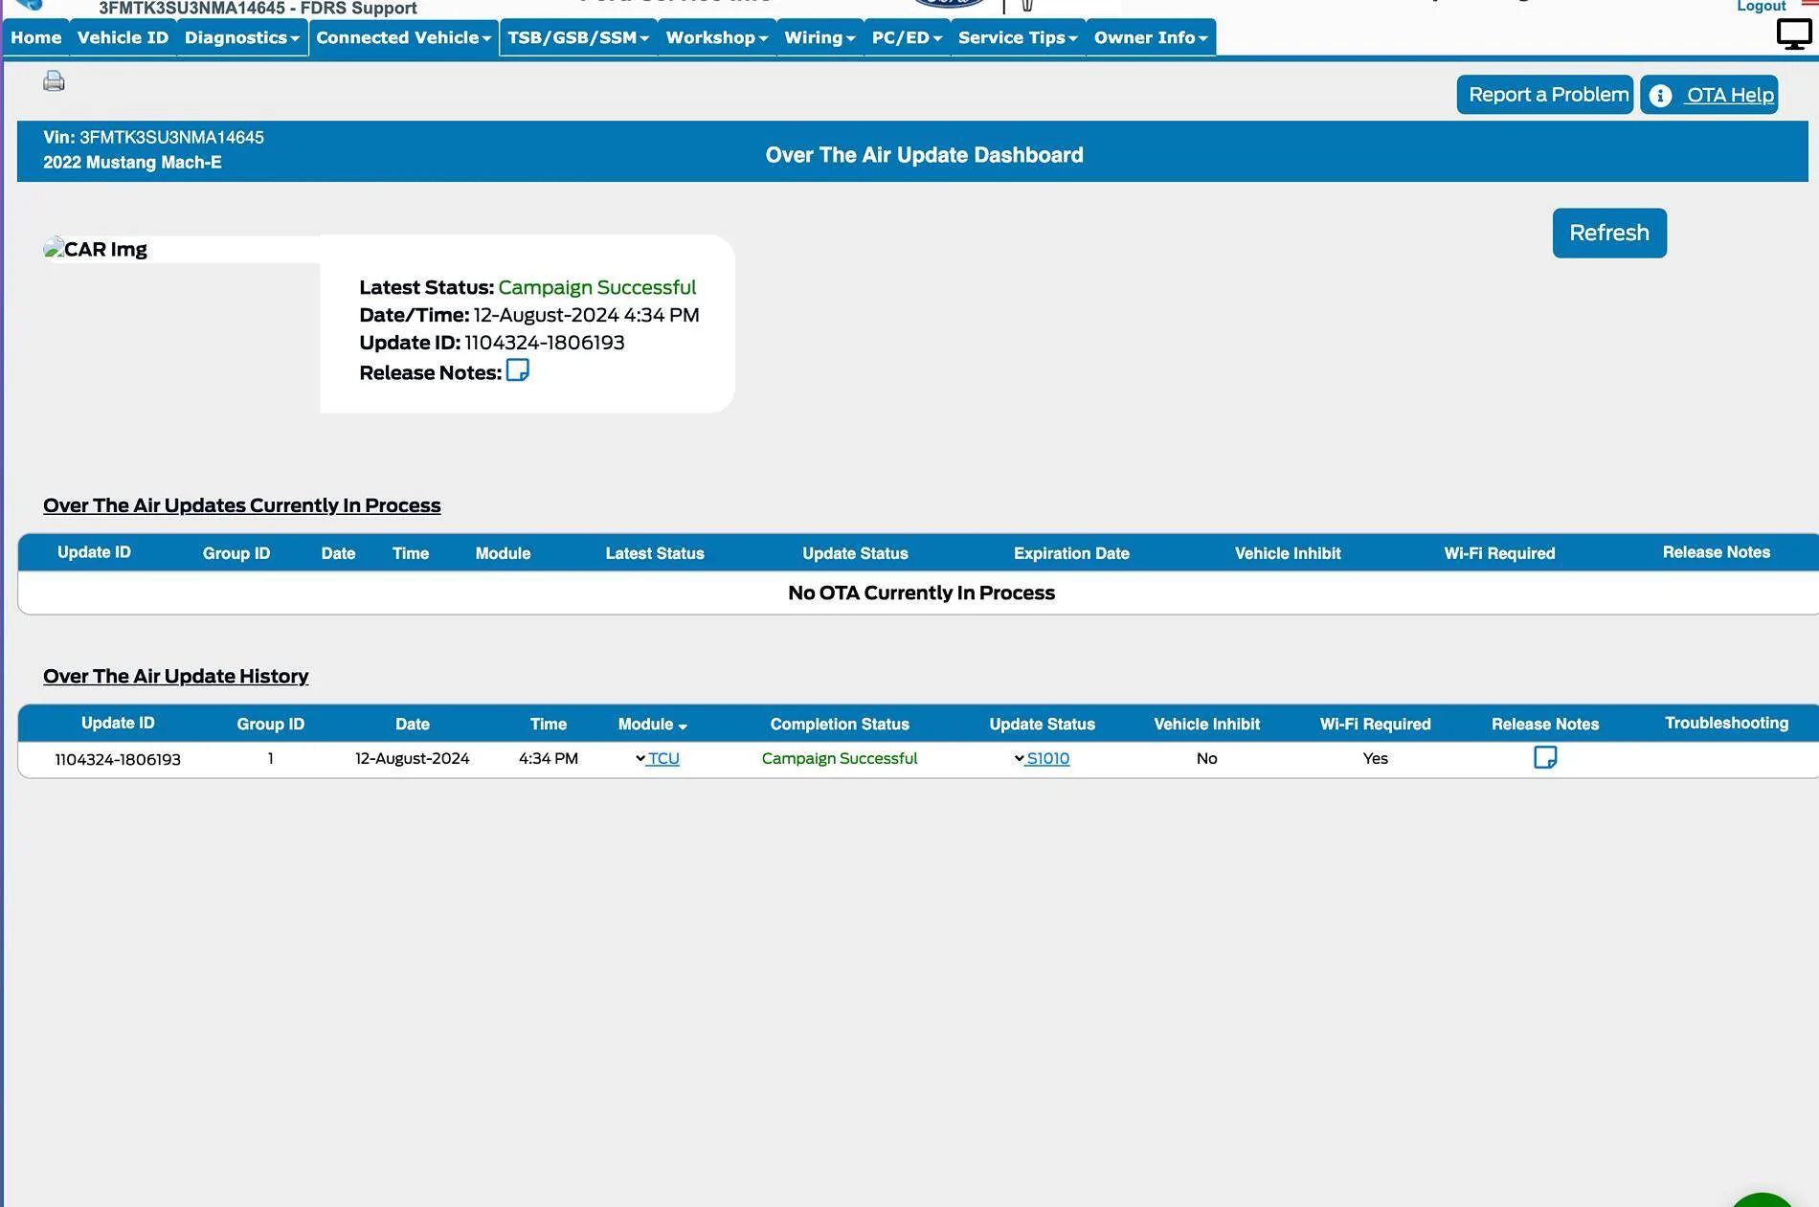Click the Over The Air Update History heading
This screenshot has width=1819, height=1207.
[x=175, y=676]
